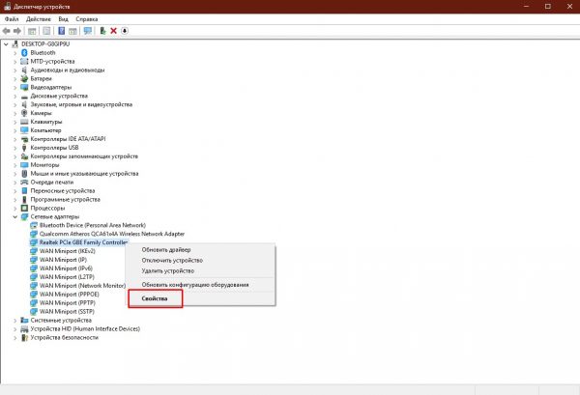580x395 pixels.
Task: Click the Переносные устройства label
Action: (63, 190)
